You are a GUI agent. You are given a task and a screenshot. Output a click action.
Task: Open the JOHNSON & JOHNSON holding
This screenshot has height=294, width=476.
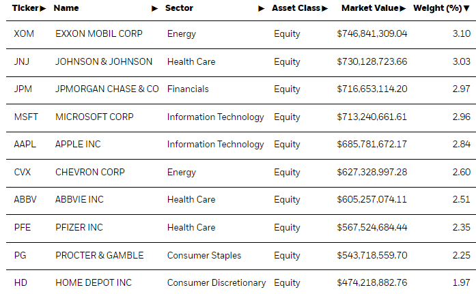pyautogui.click(x=104, y=61)
